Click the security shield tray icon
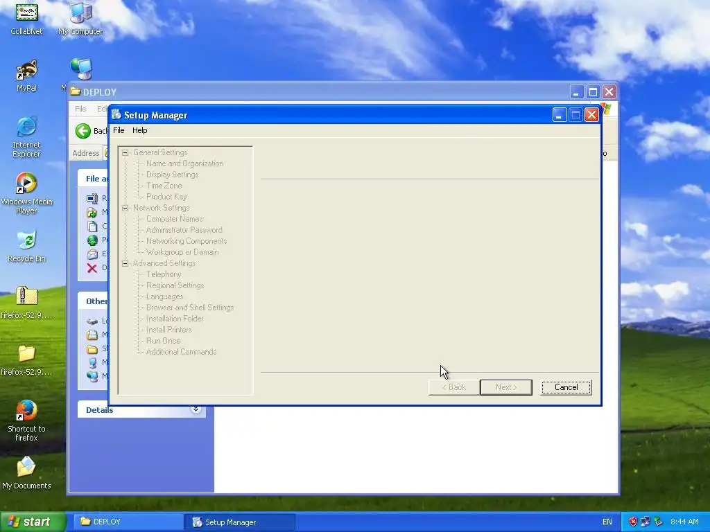Image resolution: width=710 pixels, height=532 pixels. (633, 522)
